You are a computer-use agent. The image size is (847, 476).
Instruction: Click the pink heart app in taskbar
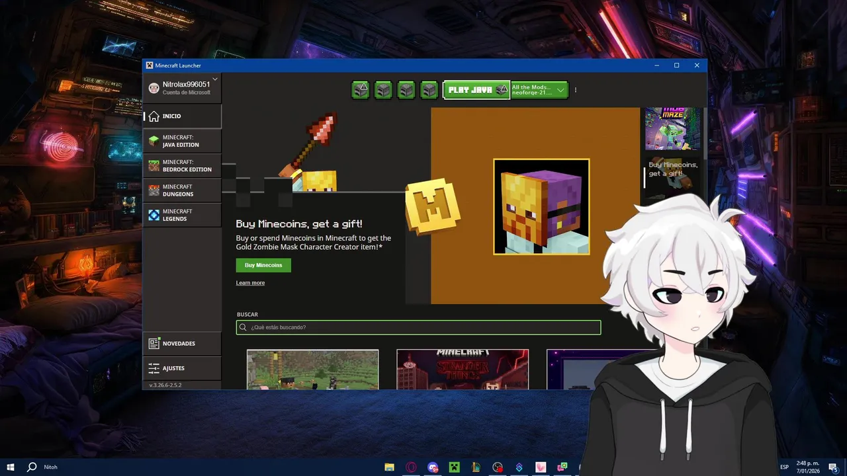541,467
